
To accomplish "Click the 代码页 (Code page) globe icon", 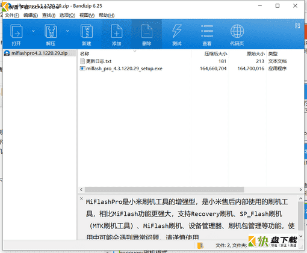I will [x=237, y=35].
